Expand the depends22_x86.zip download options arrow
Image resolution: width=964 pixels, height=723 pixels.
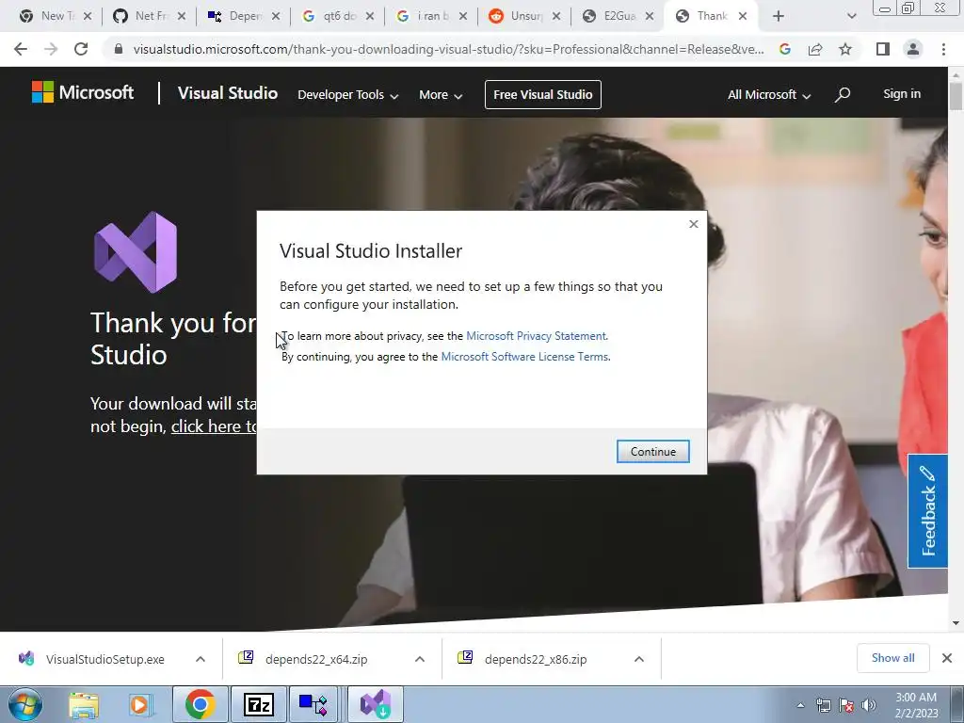click(639, 659)
